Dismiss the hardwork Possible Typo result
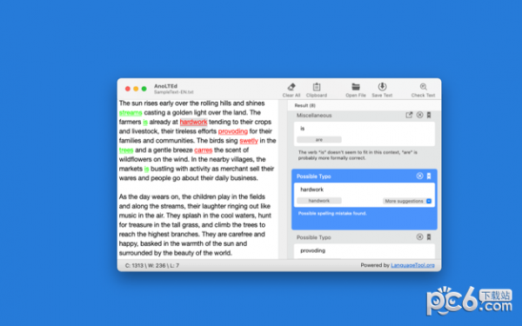 [x=419, y=176]
